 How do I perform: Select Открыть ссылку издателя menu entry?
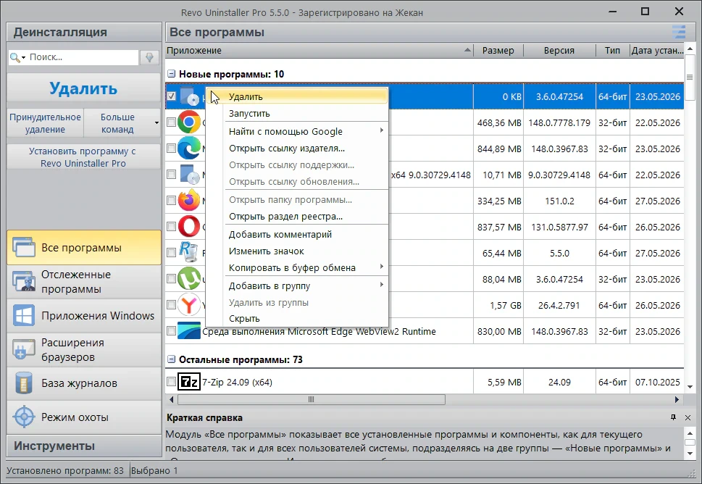(297, 149)
